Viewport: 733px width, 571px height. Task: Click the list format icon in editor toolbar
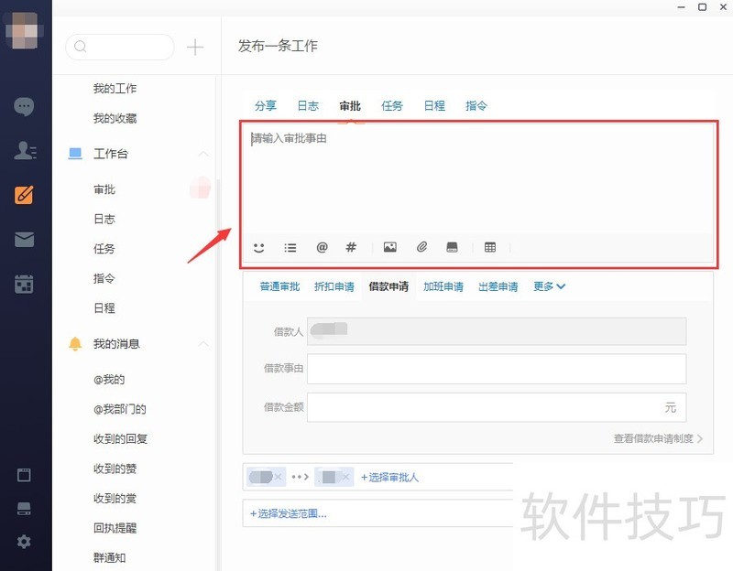pyautogui.click(x=290, y=247)
